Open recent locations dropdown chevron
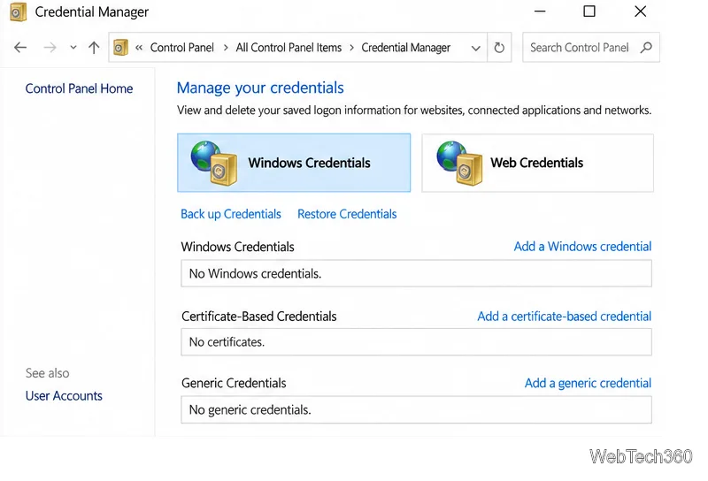 point(73,48)
